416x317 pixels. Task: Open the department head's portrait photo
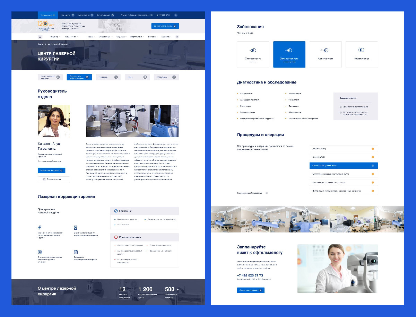click(54, 121)
